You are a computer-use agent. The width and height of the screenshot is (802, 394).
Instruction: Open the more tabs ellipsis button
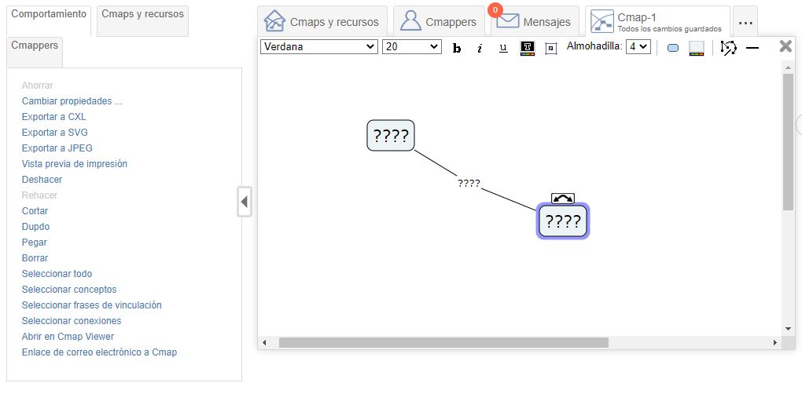745,23
